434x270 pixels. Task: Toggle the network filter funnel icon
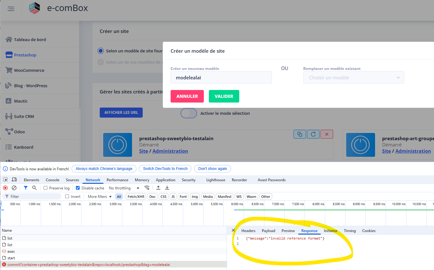pyautogui.click(x=26, y=188)
